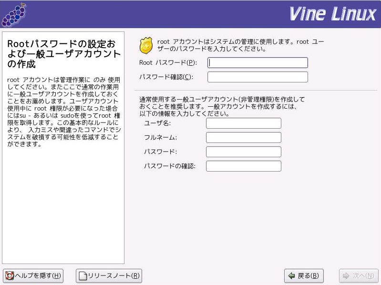Click the 次へ next button

click(359, 276)
